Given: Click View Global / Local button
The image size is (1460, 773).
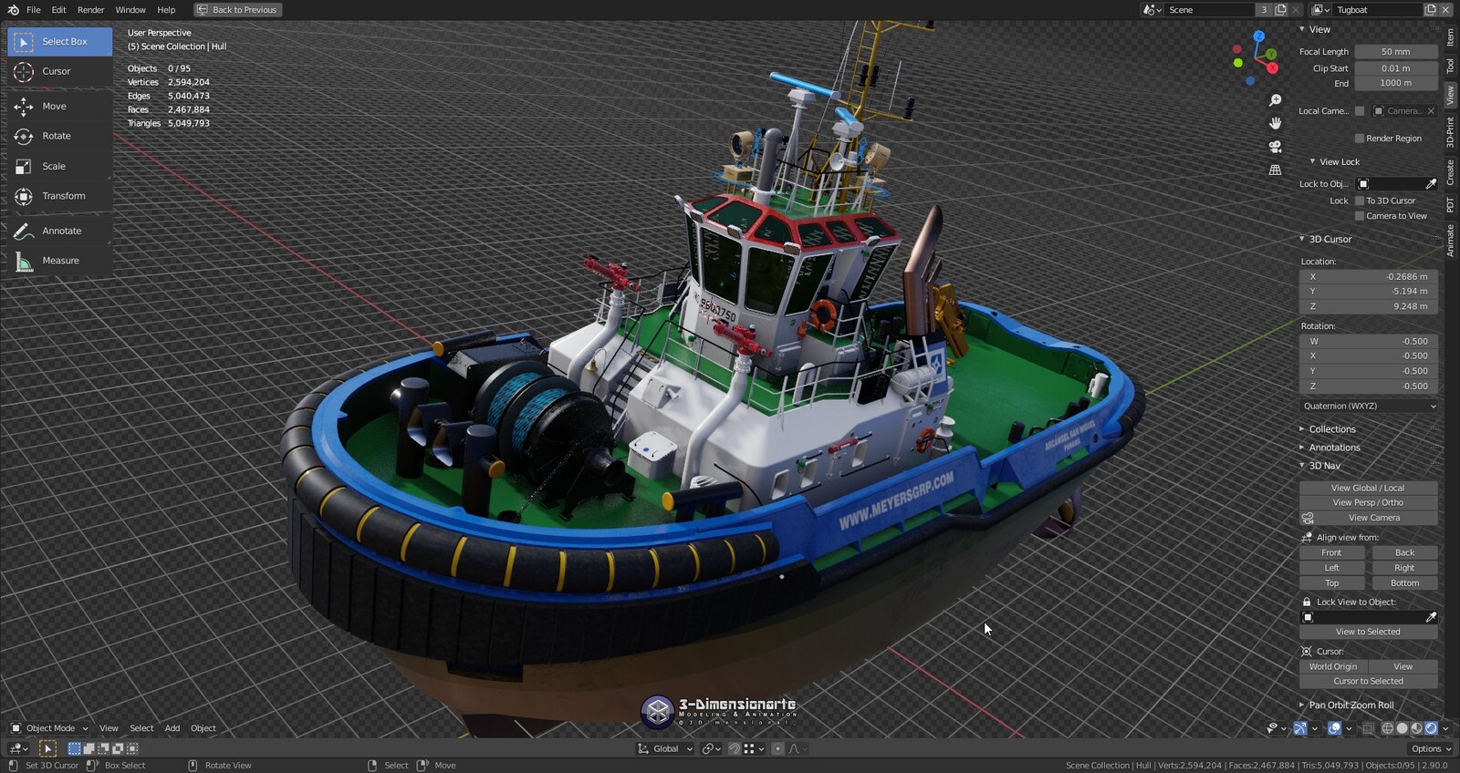Looking at the screenshot, I should 1368,489.
